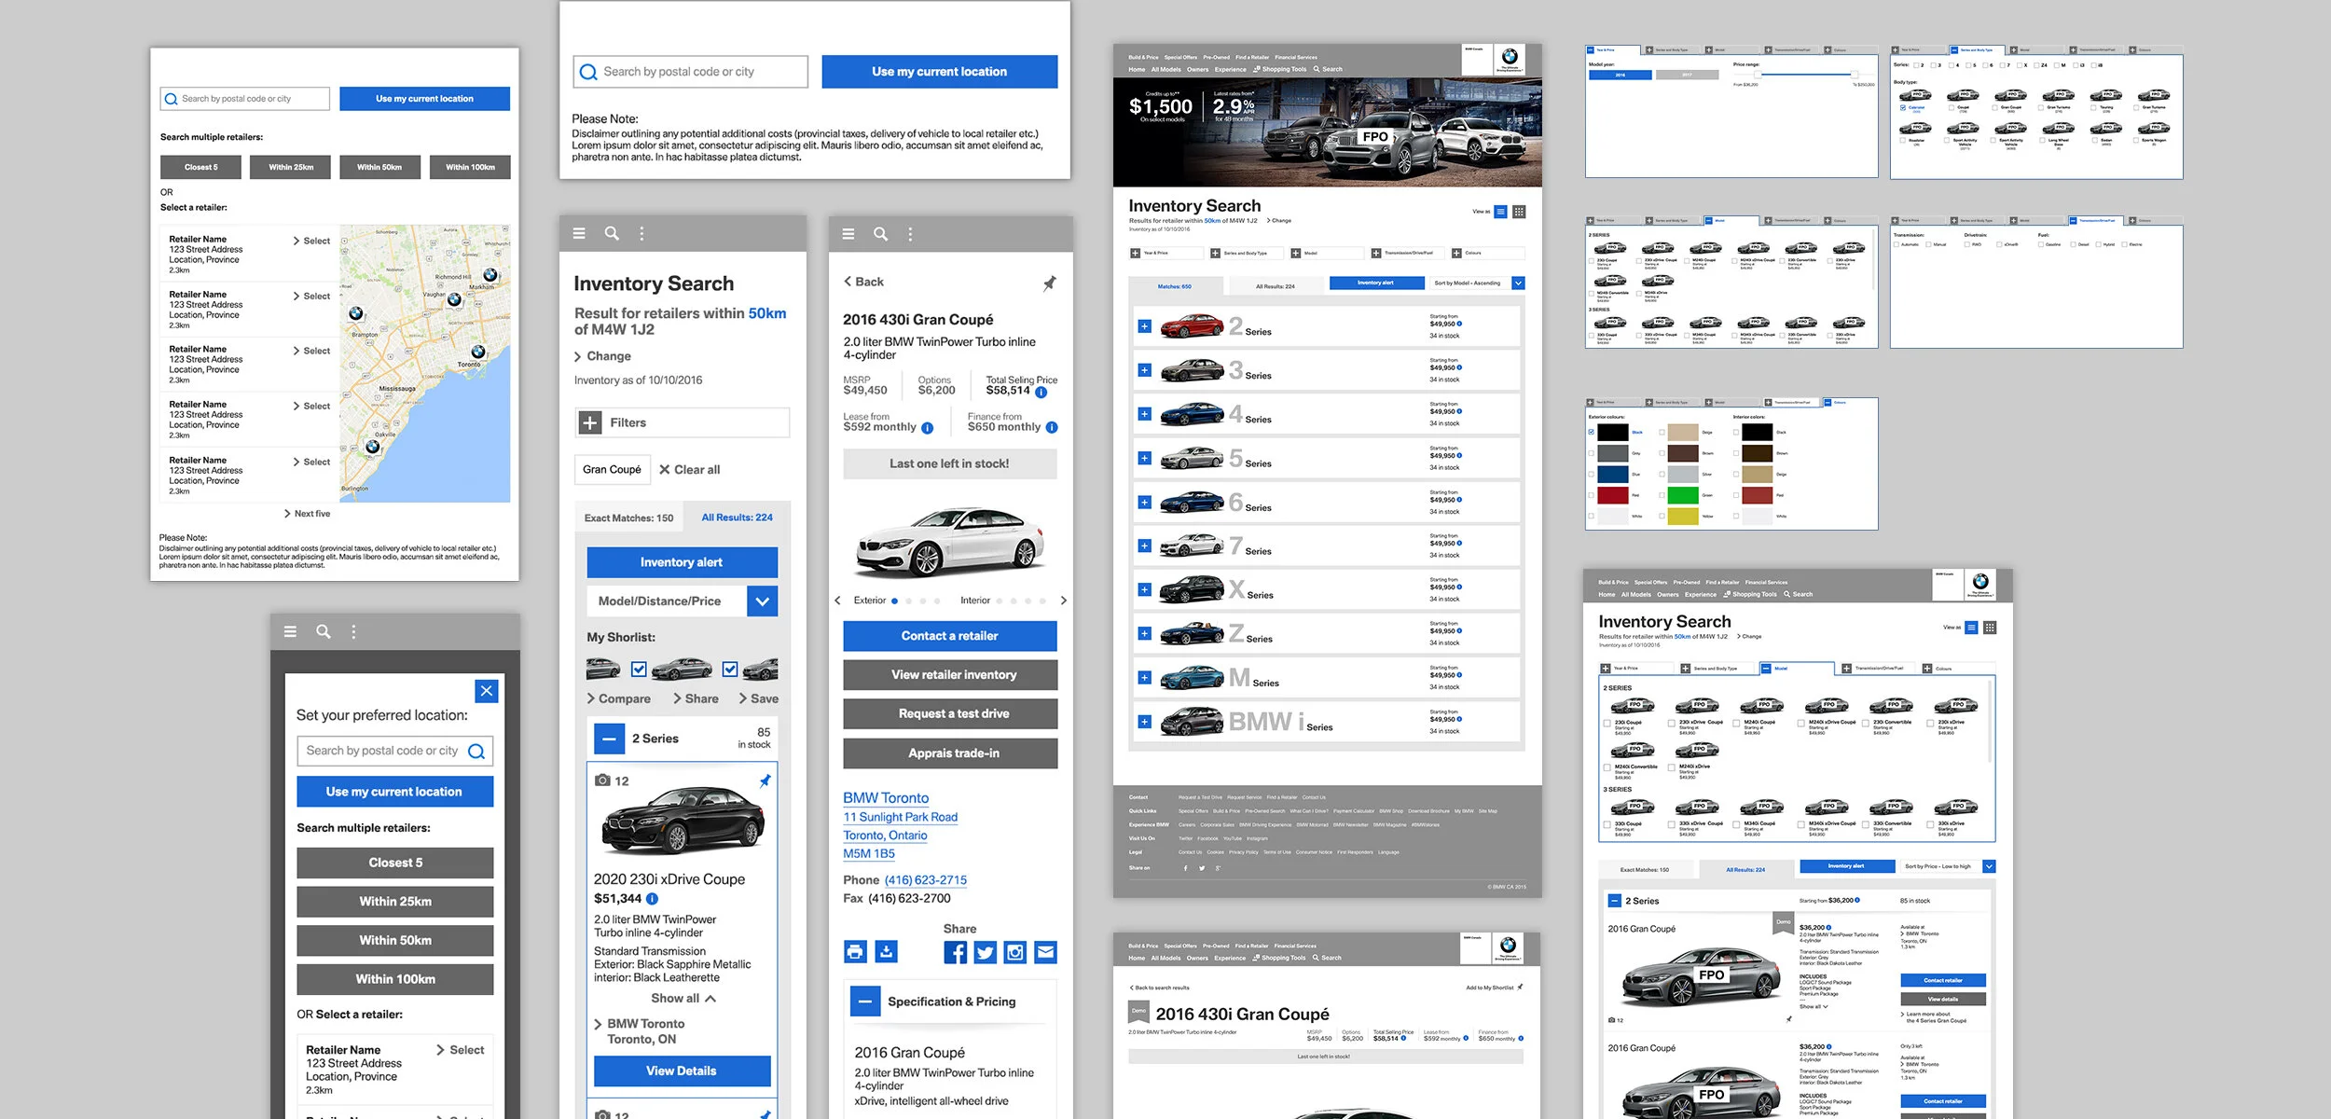
Task: Uncheck the Black exterior colour checkbox
Action: (x=1591, y=433)
